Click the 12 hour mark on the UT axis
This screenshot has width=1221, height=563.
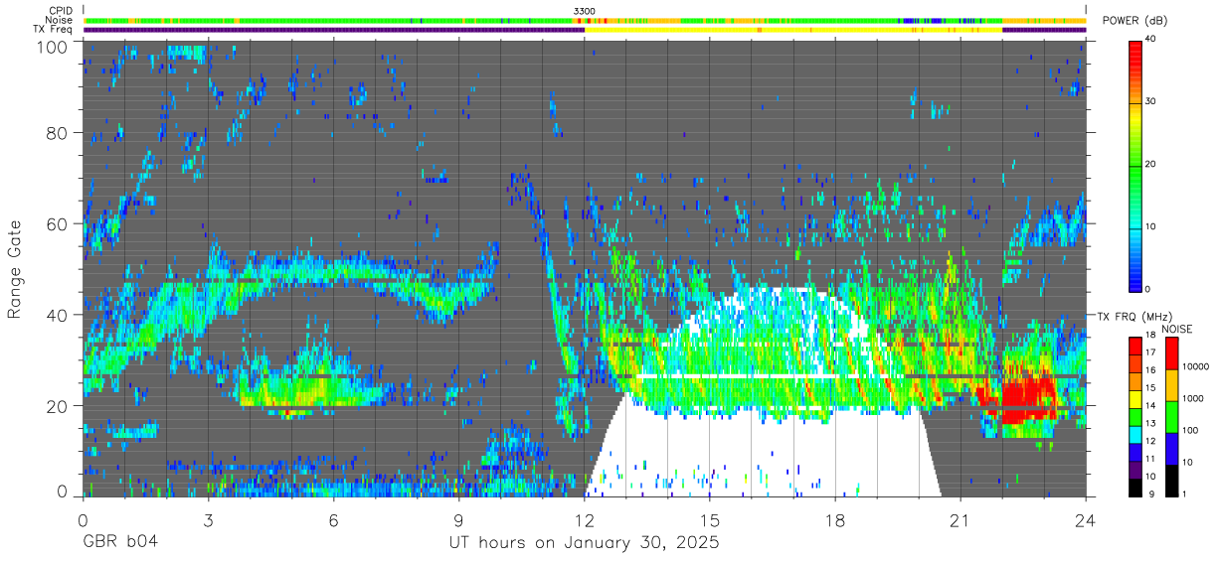point(585,519)
